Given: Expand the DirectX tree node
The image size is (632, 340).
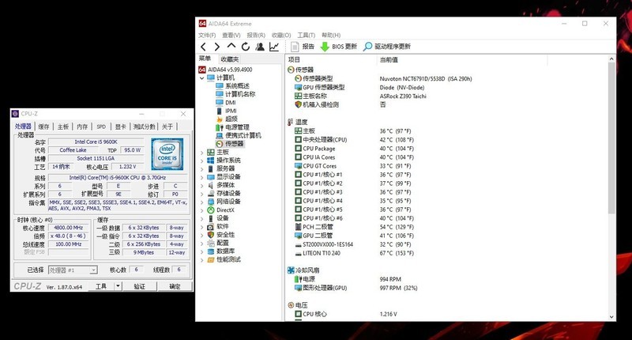Looking at the screenshot, I should click(202, 210).
